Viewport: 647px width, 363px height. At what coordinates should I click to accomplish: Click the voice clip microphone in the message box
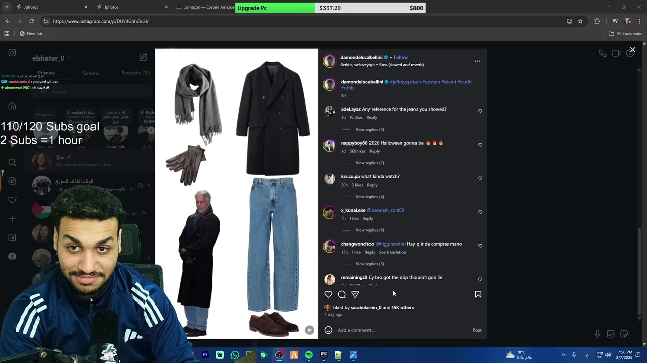coord(597,334)
